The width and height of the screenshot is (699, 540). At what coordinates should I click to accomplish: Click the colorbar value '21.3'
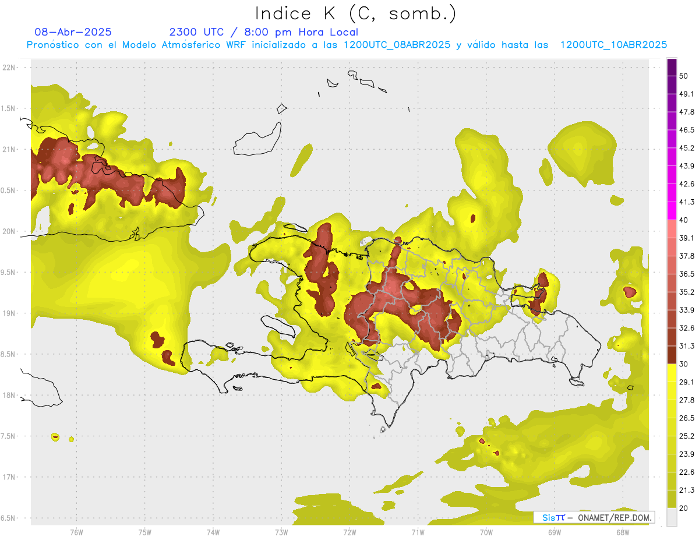687,490
